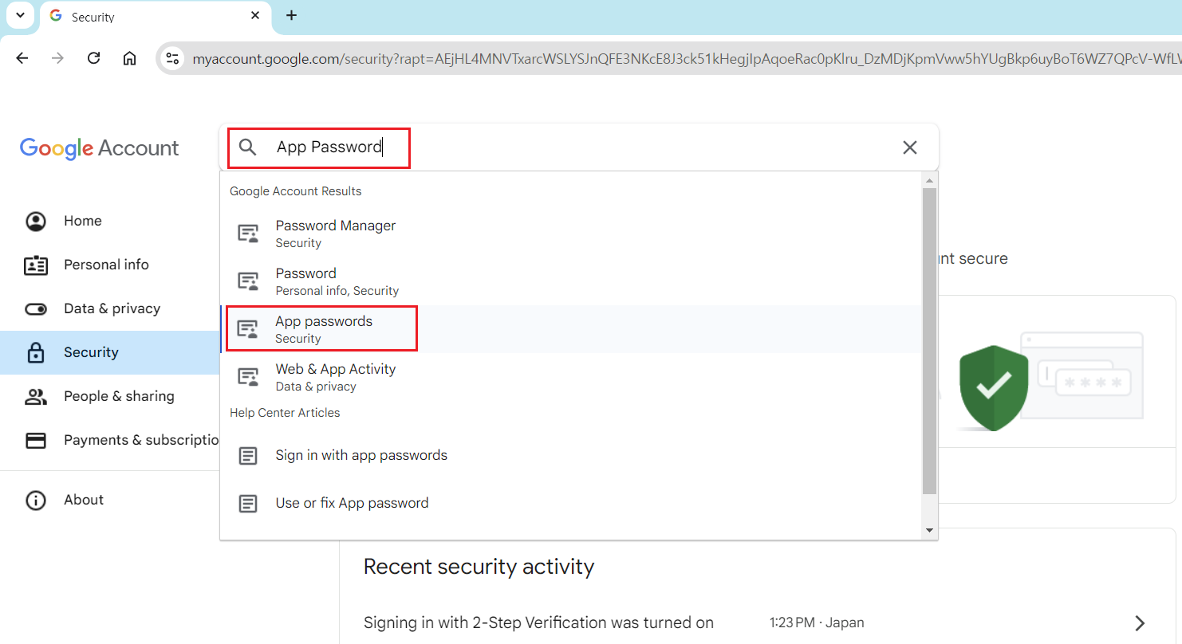Click the About info icon

tap(36, 500)
